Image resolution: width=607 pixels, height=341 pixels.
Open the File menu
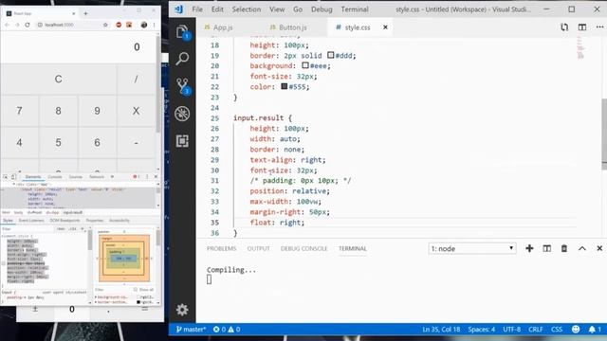click(x=197, y=9)
